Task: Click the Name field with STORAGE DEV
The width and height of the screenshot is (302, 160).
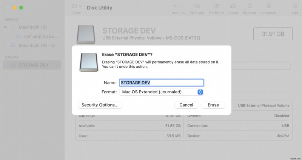Action: [162, 82]
